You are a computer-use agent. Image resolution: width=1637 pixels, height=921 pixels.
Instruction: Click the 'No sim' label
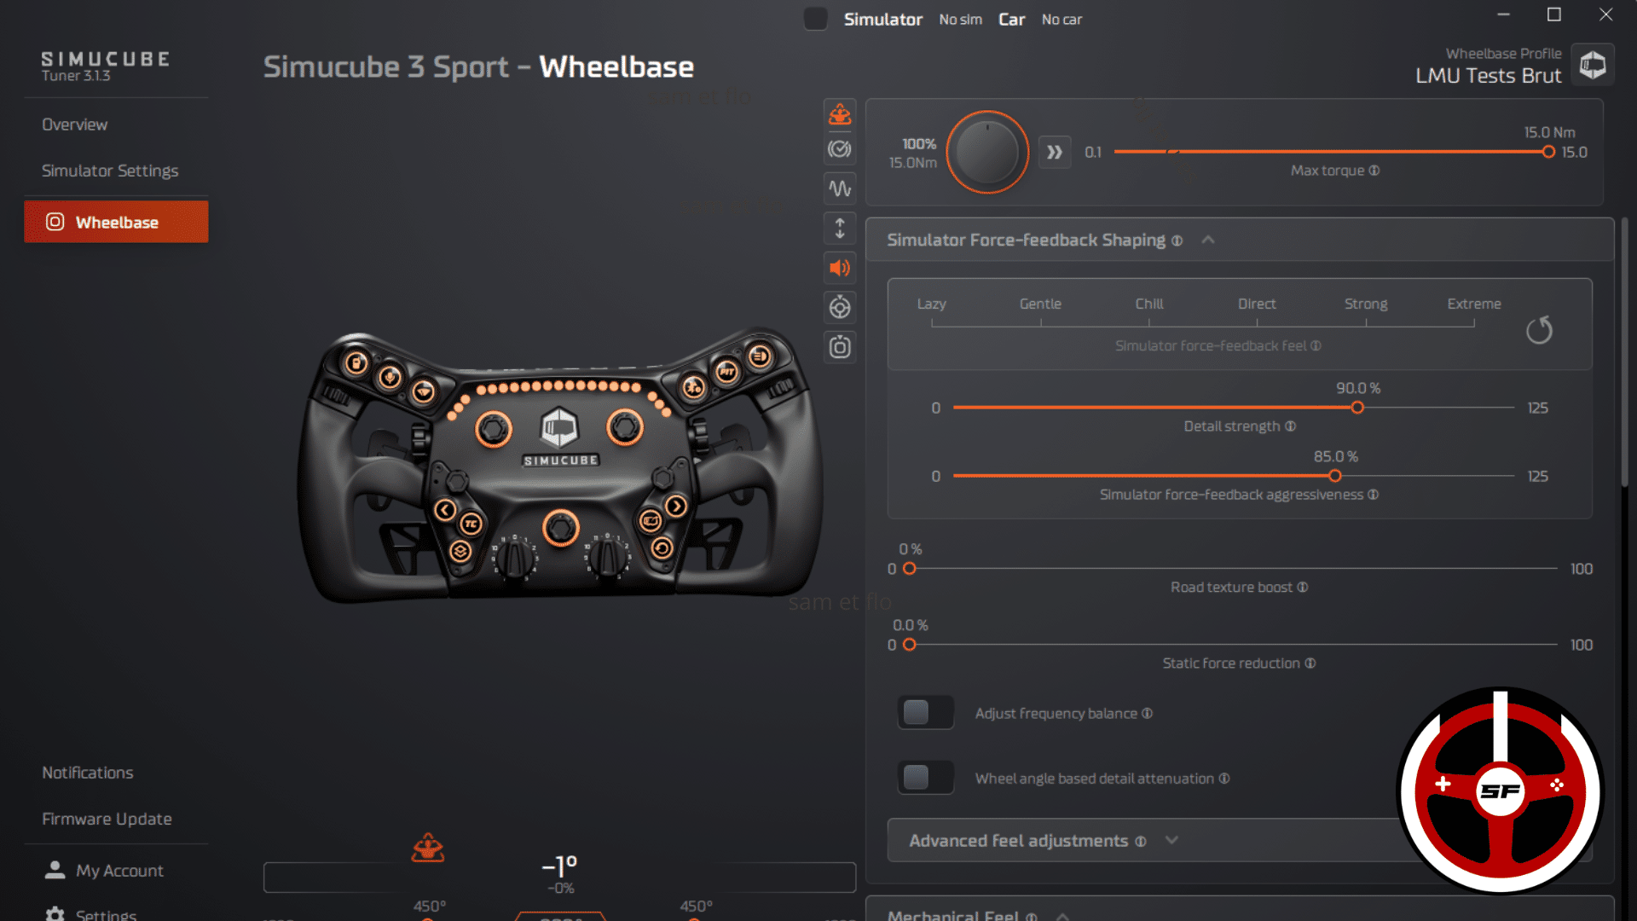pyautogui.click(x=961, y=20)
